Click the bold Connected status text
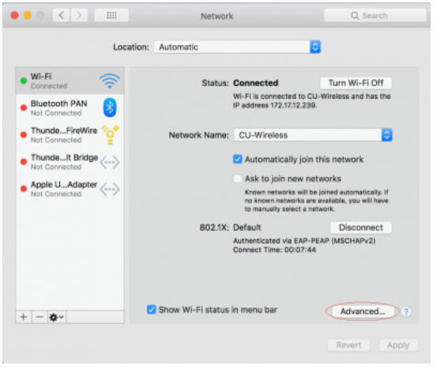 coord(256,83)
